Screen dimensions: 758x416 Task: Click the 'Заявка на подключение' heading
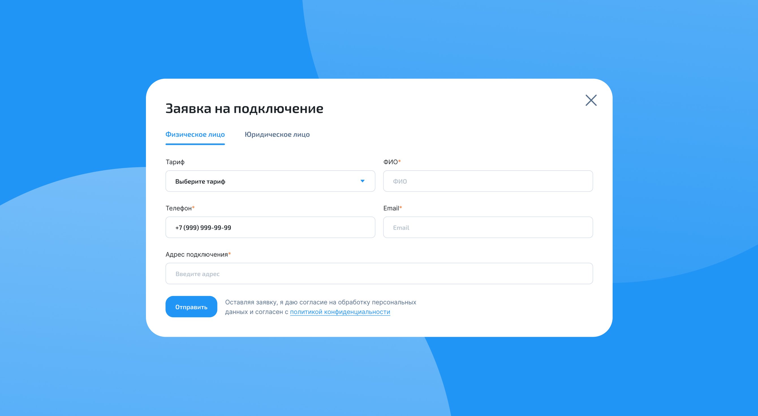tap(244, 109)
